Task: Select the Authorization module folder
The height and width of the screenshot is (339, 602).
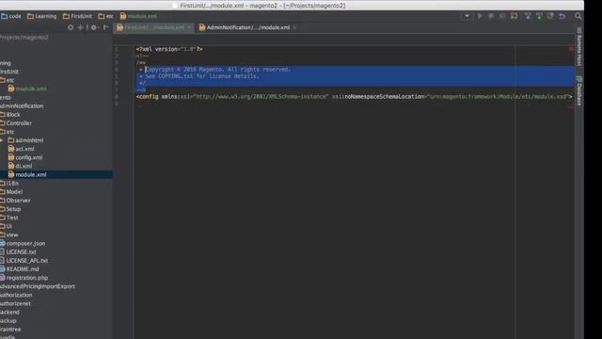Action: coord(16,295)
